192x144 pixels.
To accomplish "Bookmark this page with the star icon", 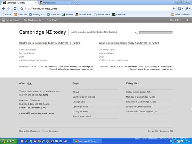I will 22,8.
